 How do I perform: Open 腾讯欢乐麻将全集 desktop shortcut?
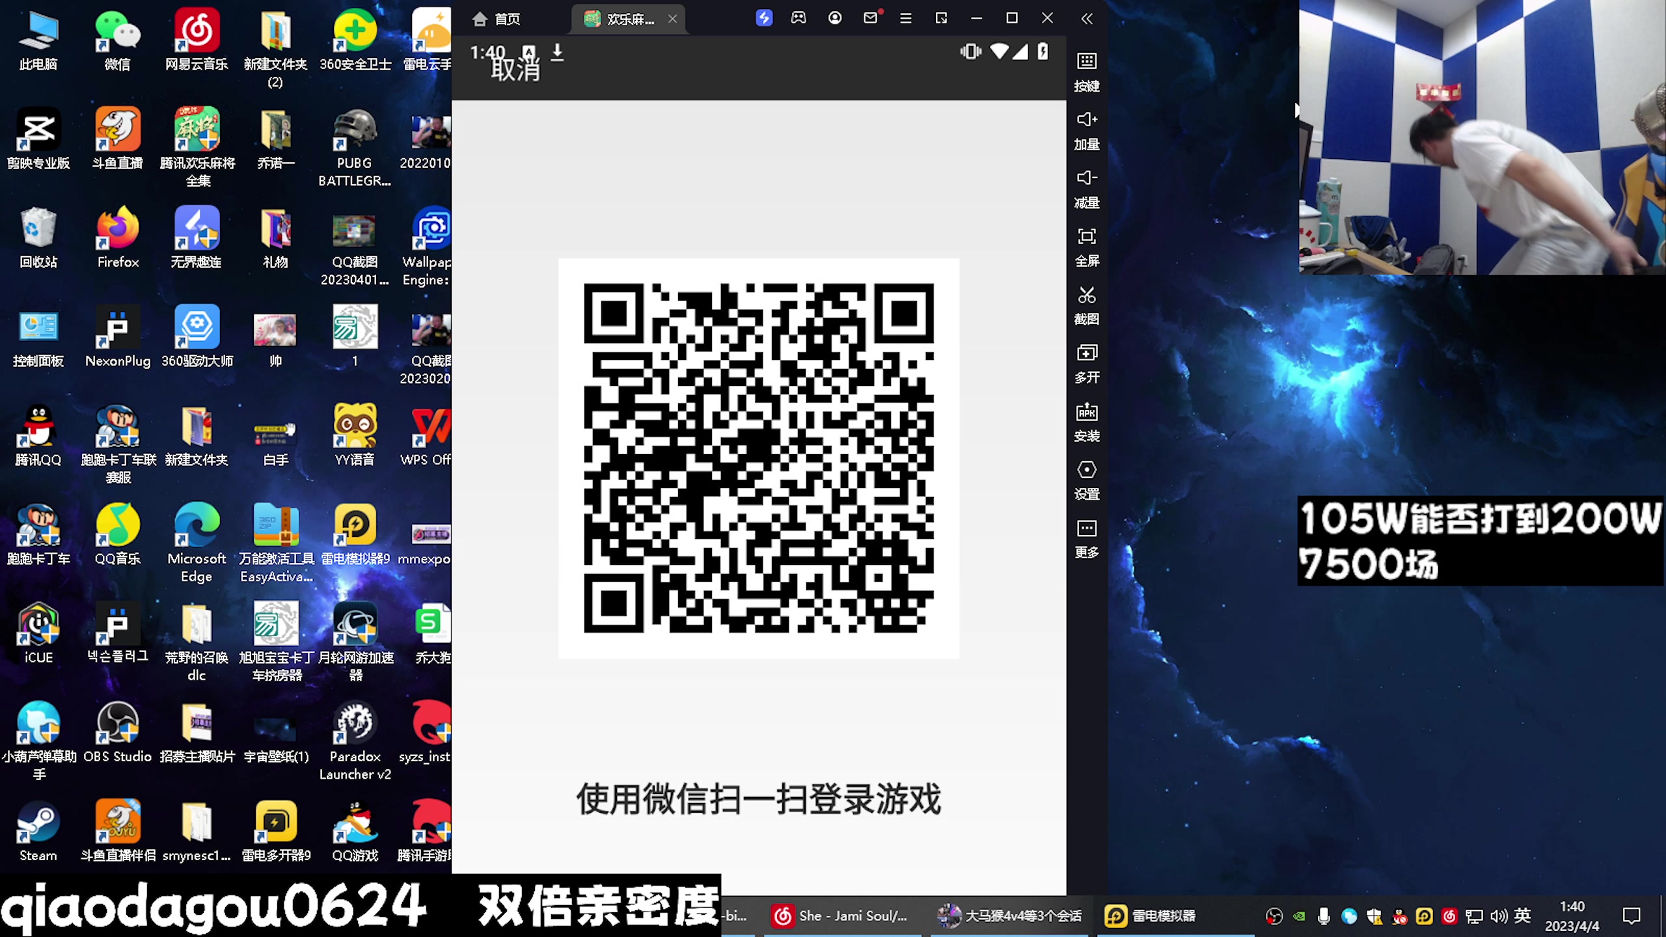(x=197, y=147)
